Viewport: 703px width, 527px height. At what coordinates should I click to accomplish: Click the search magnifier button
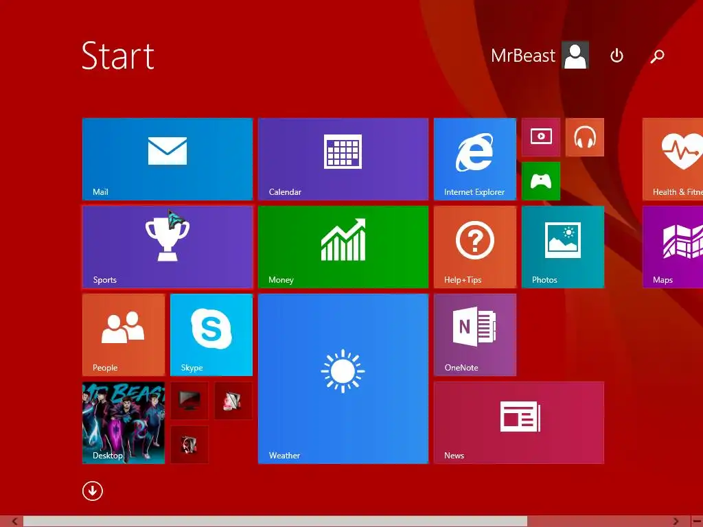[x=657, y=56]
